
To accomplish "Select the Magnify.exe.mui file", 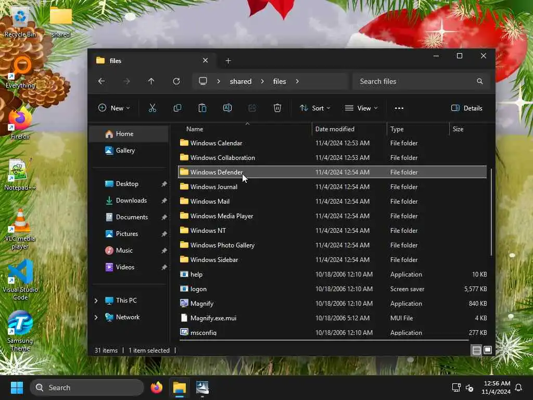I will [332, 318].
